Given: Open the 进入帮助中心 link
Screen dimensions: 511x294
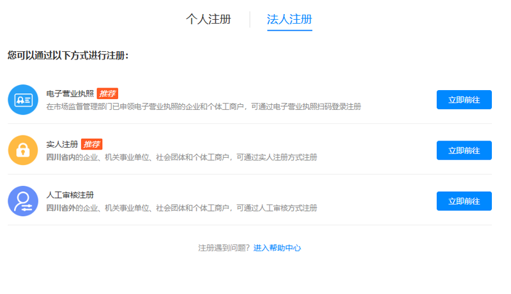Looking at the screenshot, I should click(x=277, y=248).
